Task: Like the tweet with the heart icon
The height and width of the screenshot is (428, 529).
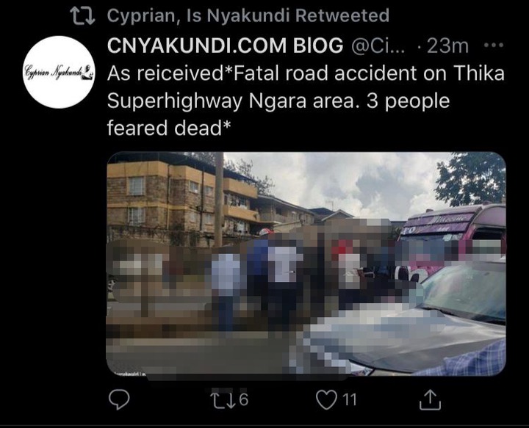Action: tap(326, 399)
